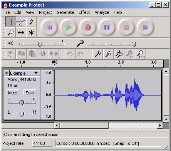Open the Edit menu

(x=18, y=12)
